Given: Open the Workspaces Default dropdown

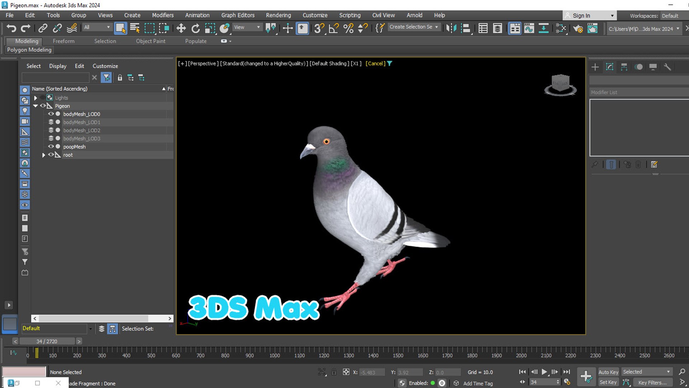Looking at the screenshot, I should pos(674,16).
